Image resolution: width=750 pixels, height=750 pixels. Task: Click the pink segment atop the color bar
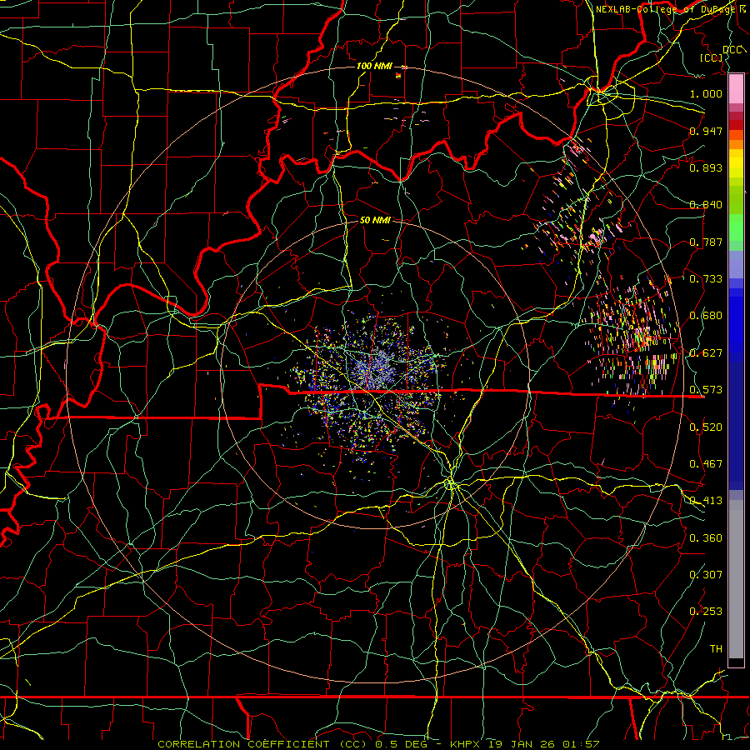(736, 89)
